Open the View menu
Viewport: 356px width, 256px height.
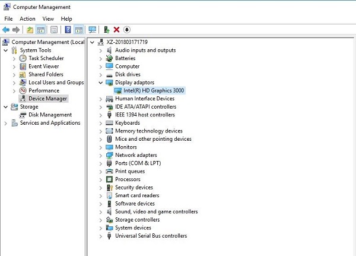[48, 19]
